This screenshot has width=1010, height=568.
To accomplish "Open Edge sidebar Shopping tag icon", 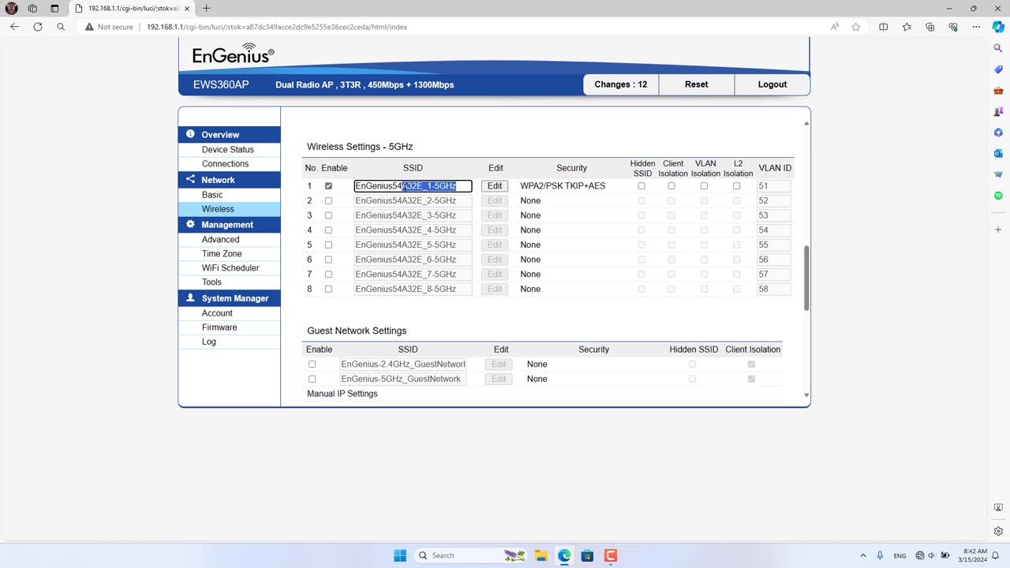I will coord(998,69).
